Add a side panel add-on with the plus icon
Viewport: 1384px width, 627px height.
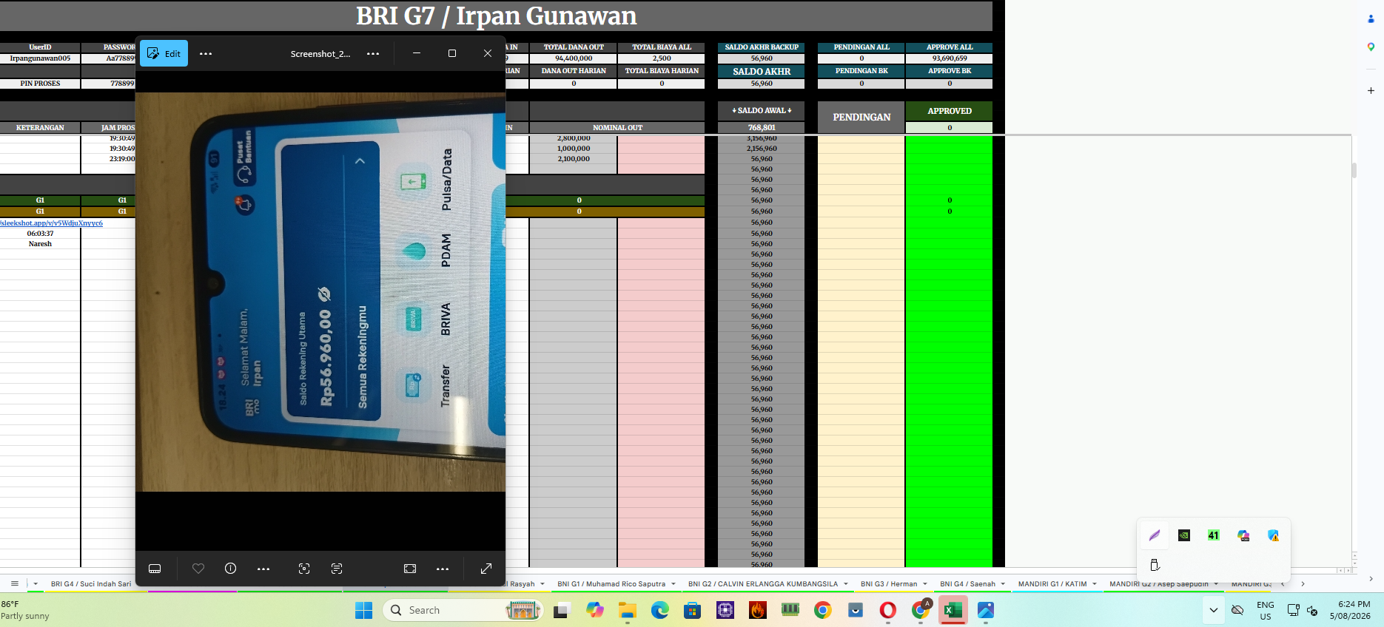click(x=1371, y=90)
